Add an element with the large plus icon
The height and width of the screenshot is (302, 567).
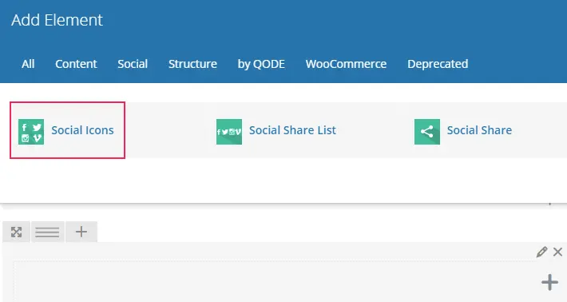pos(549,282)
